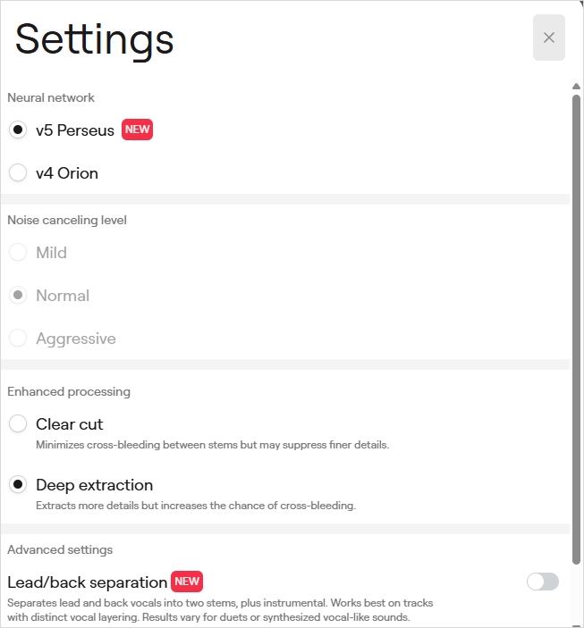
Task: Click the Enhanced processing section heading
Action: [x=69, y=391]
